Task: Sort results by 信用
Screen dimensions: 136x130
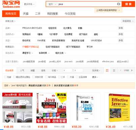Action: coord(43,70)
